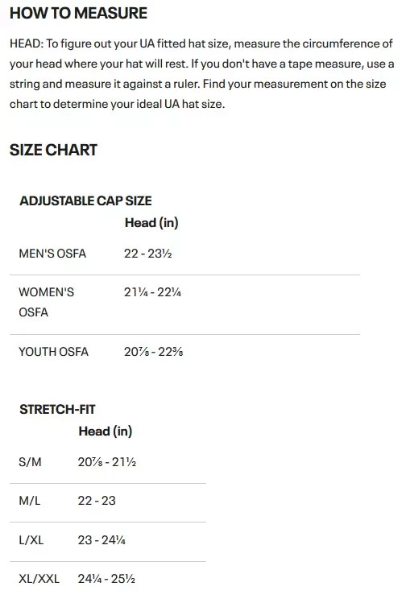The width and height of the screenshot is (406, 603).
Task: Select the M/L size row label
Action: click(x=30, y=501)
